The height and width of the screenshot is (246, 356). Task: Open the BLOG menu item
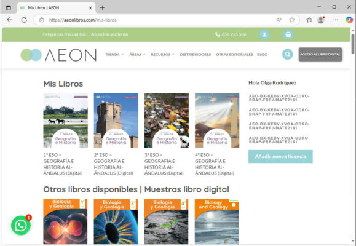(x=262, y=55)
